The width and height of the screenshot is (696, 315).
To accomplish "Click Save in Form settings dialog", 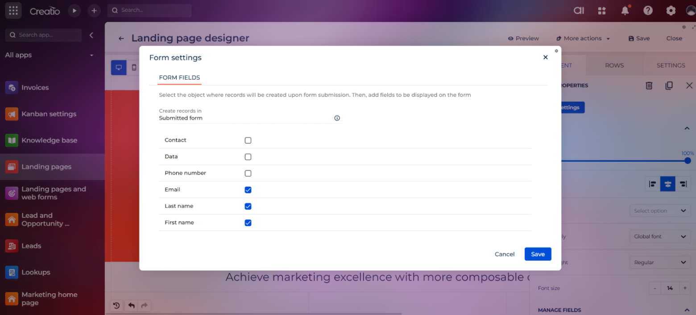I will [538, 254].
